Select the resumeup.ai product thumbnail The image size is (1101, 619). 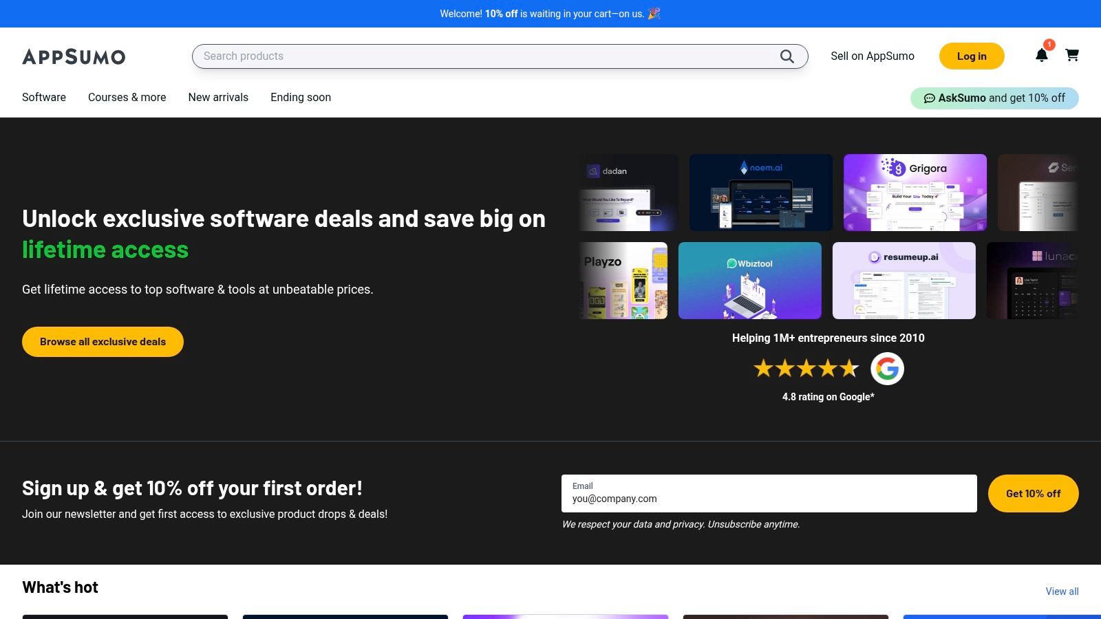pyautogui.click(x=904, y=281)
